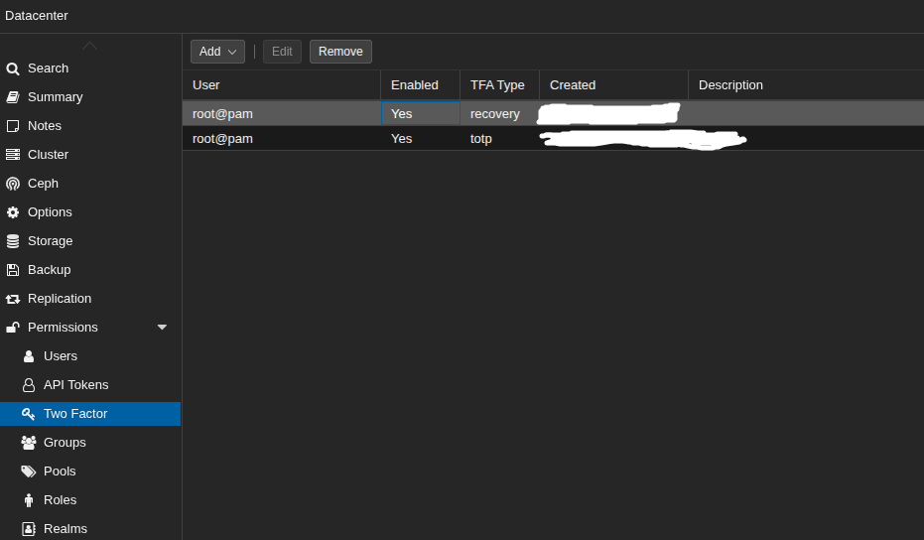The height and width of the screenshot is (540, 924).
Task: Click the Two Factor key icon
Action: 28,414
